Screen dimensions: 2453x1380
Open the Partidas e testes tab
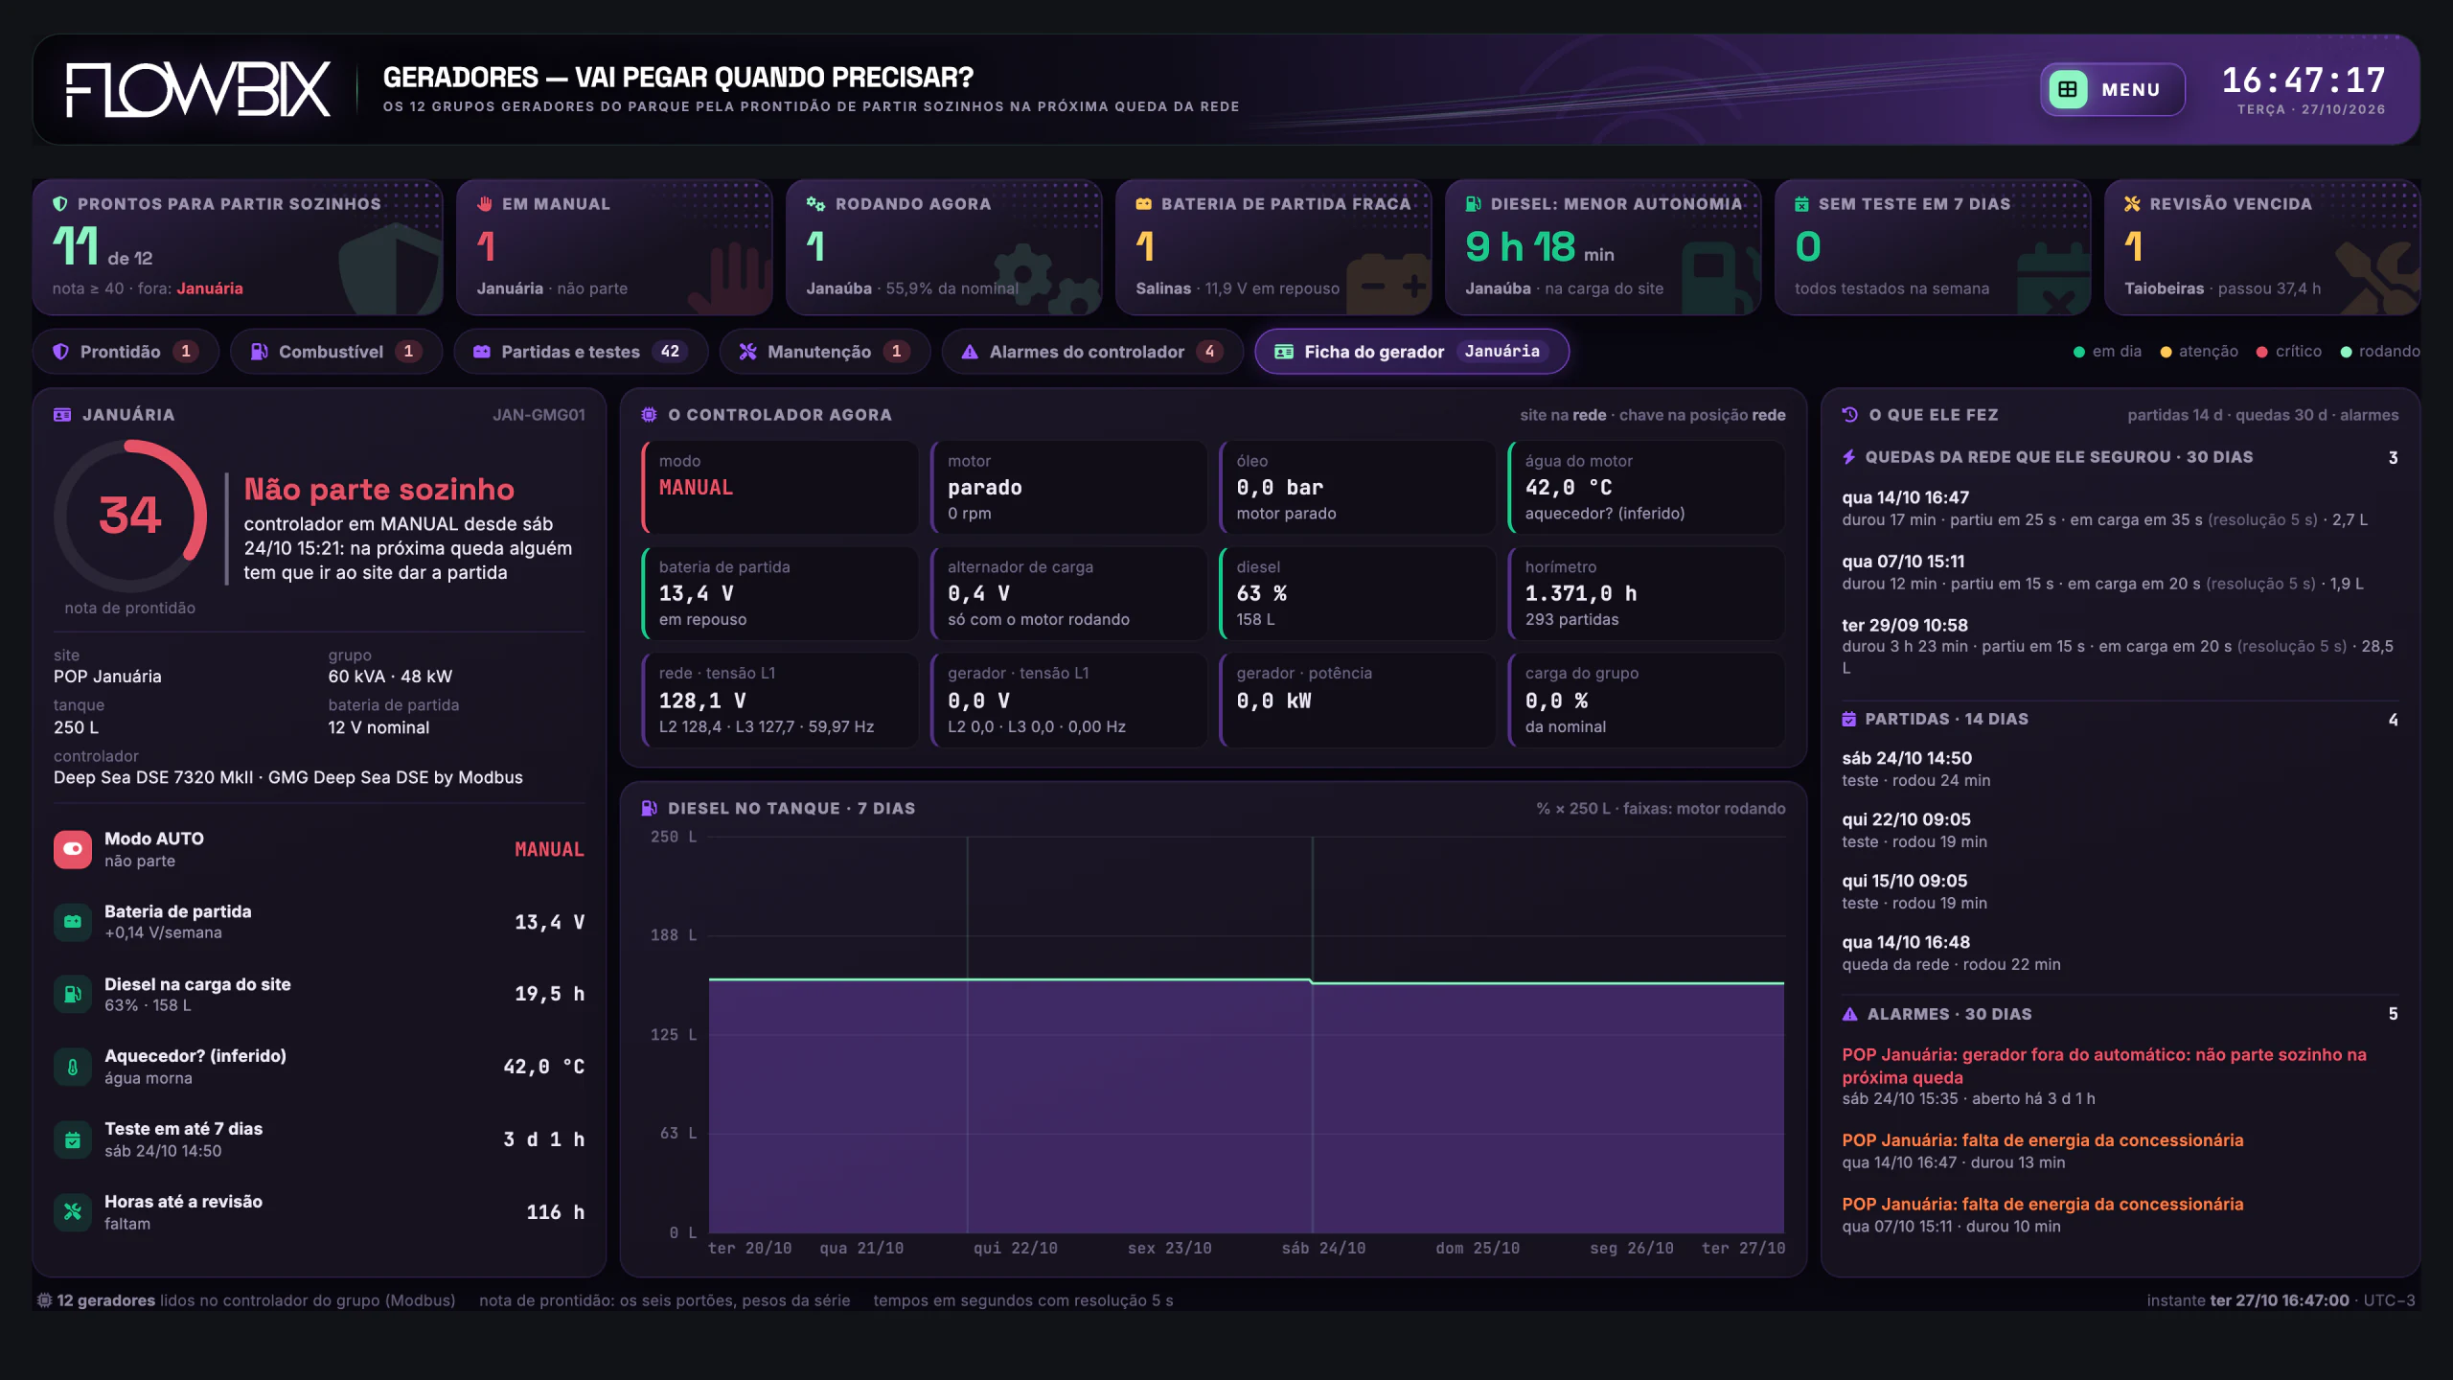pos(581,352)
